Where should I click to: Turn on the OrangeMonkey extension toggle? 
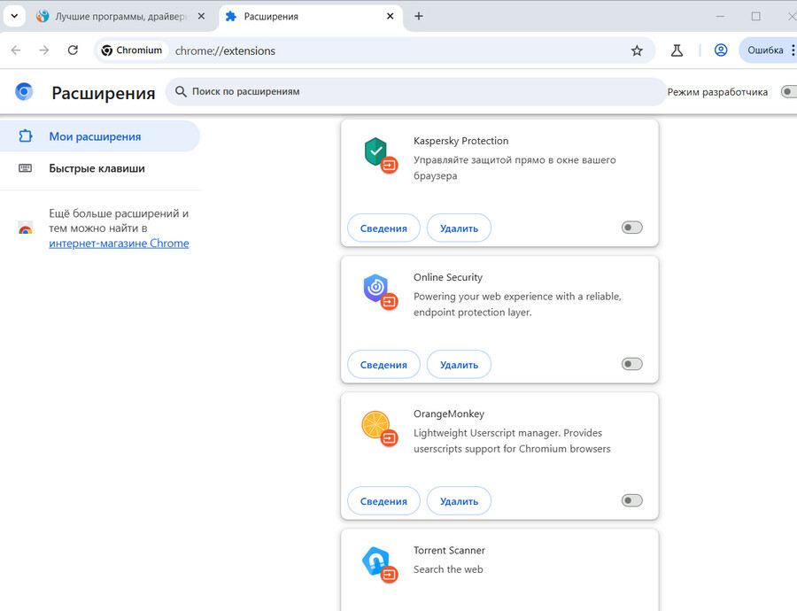pos(631,500)
